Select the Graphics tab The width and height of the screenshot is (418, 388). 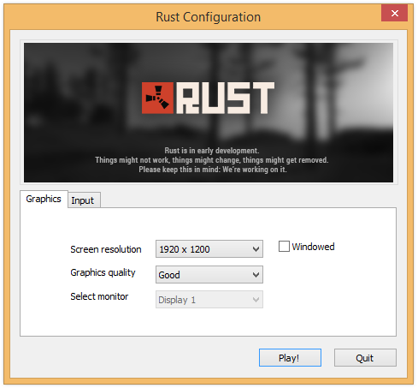tap(44, 199)
